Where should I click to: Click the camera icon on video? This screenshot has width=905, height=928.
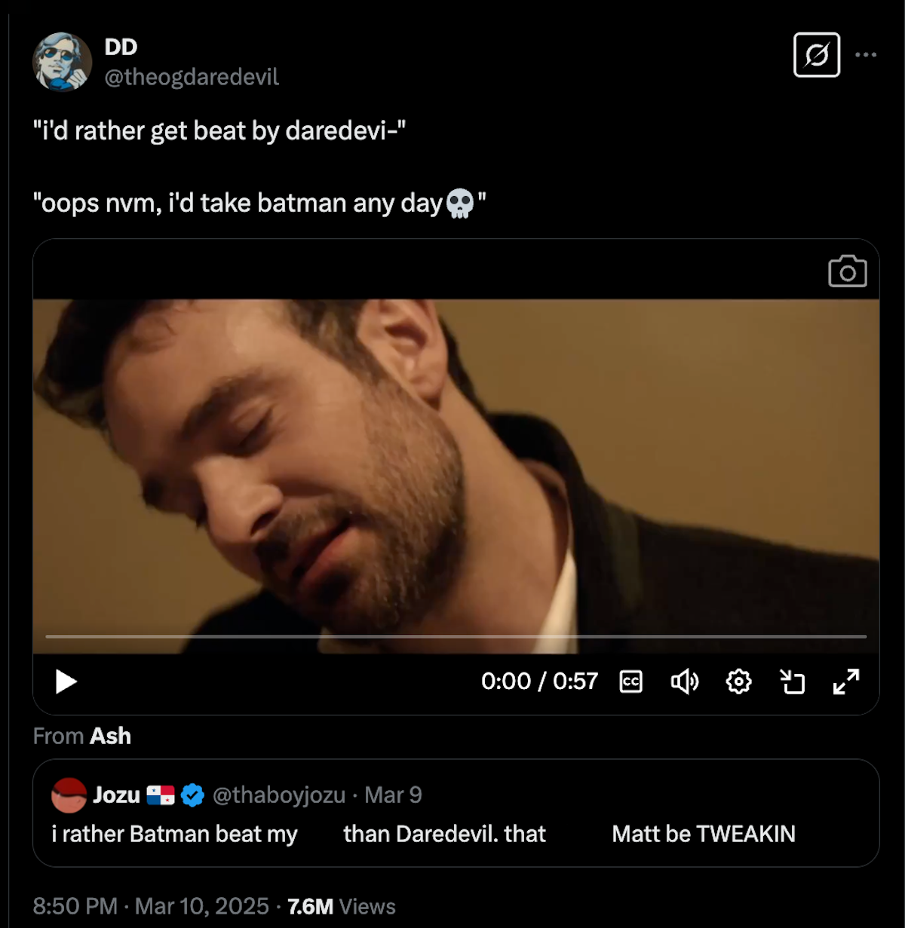point(848,271)
